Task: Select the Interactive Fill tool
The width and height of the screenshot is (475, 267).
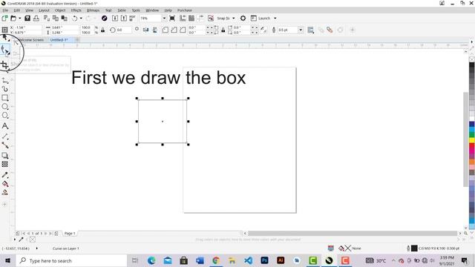Action: point(5,184)
